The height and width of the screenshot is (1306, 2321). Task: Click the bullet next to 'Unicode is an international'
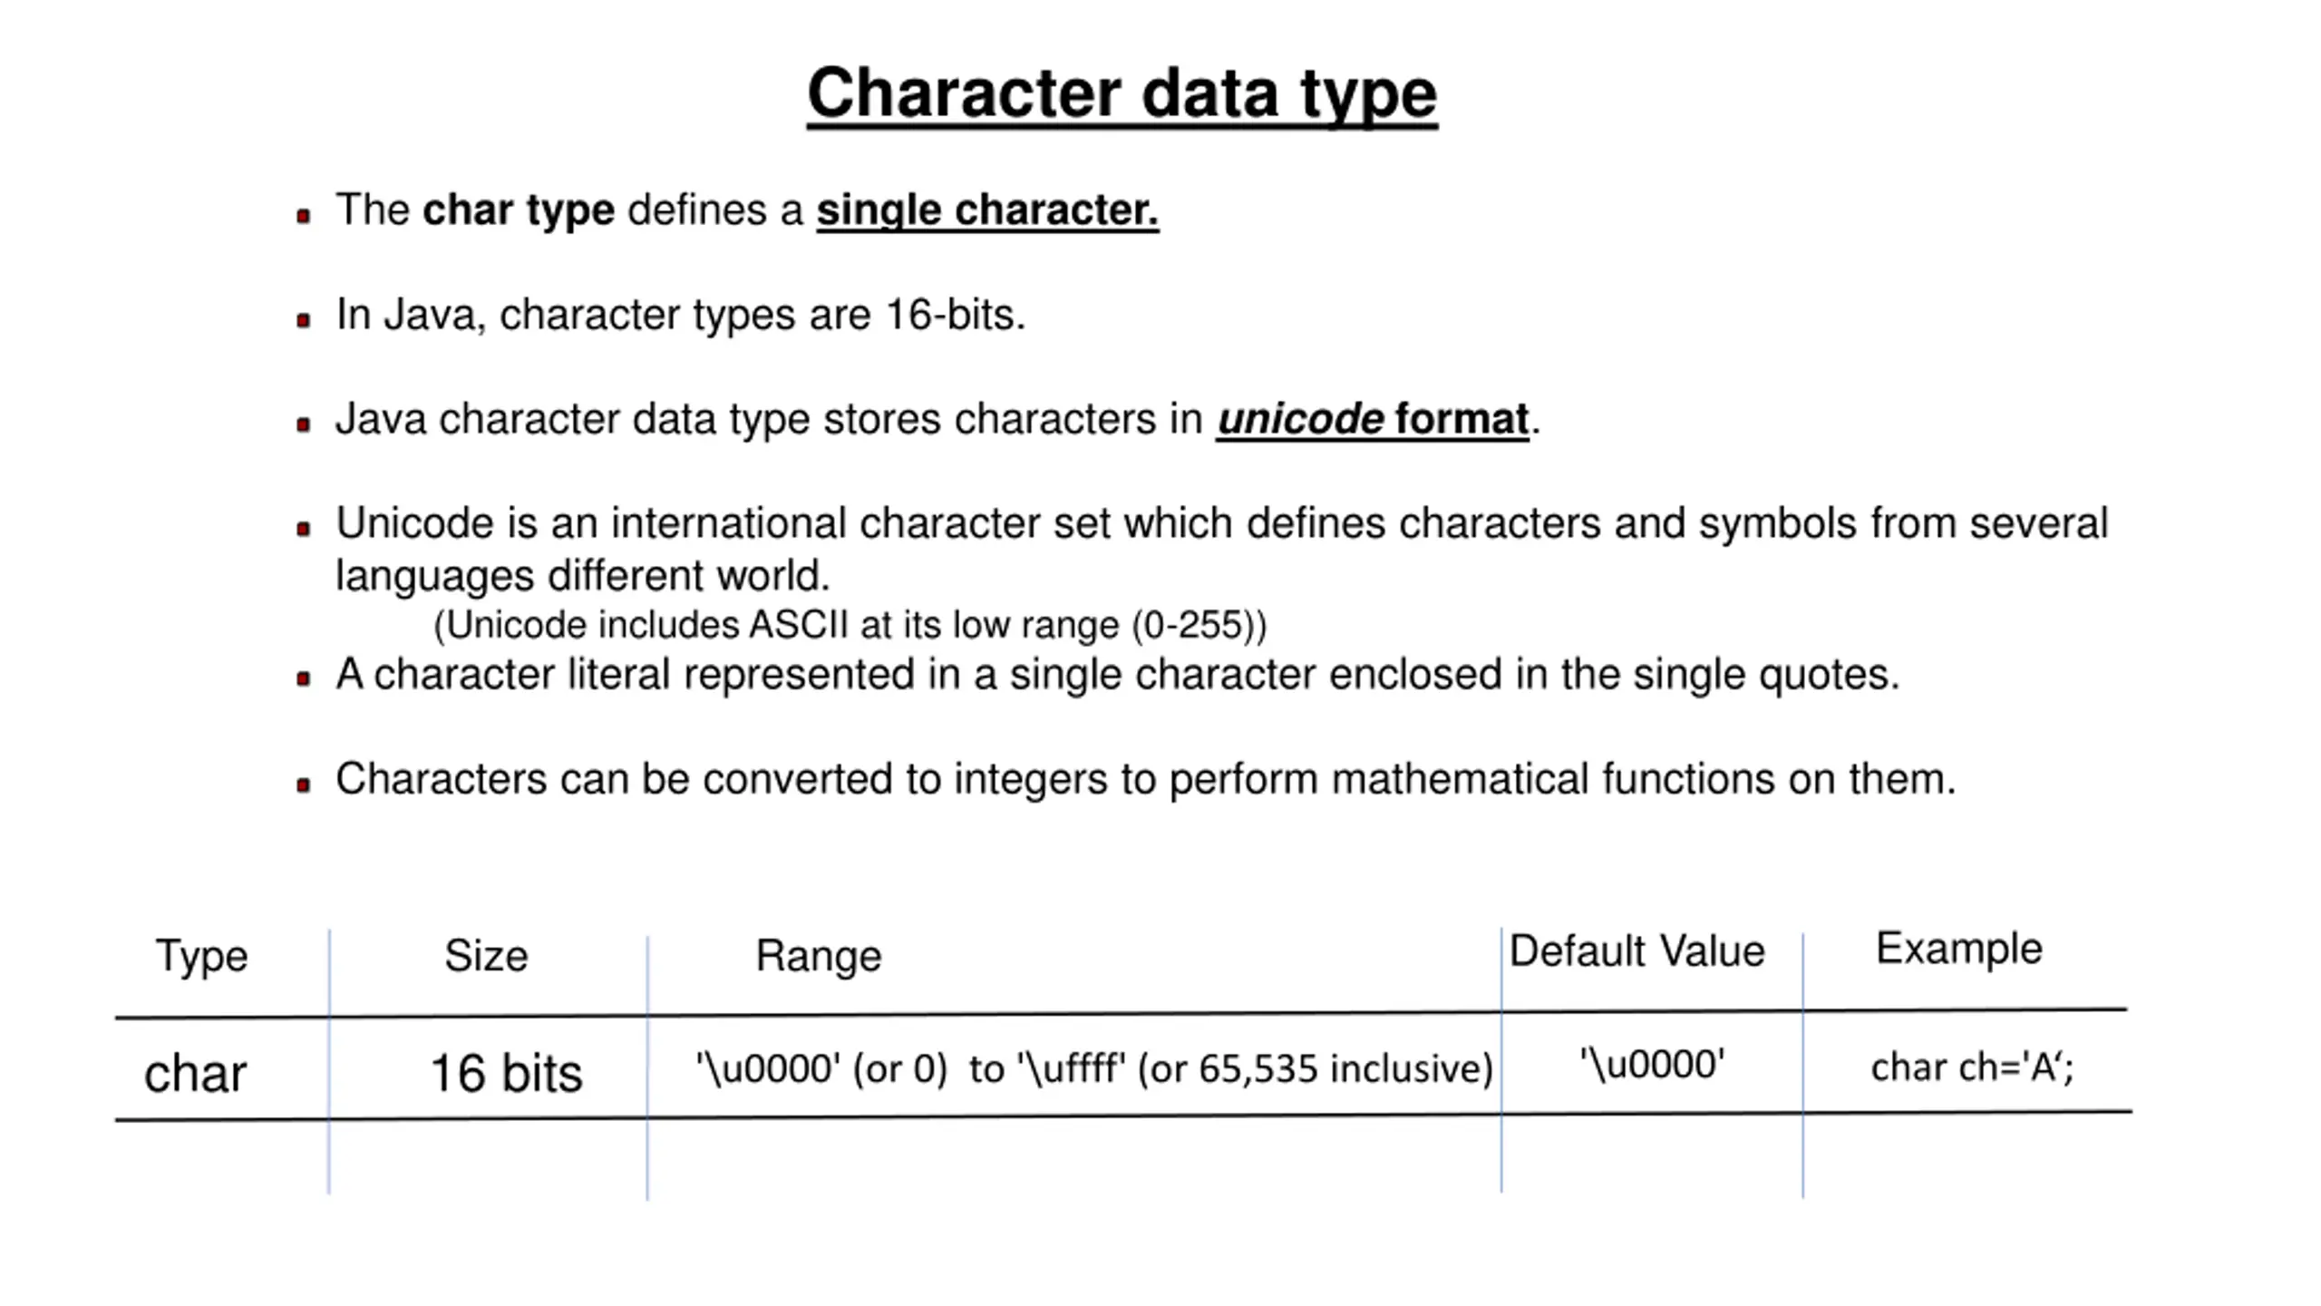point(304,529)
